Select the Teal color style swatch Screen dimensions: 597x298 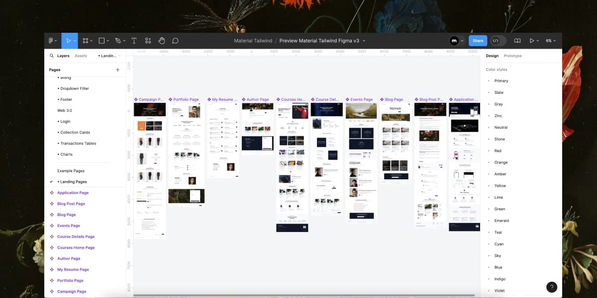pos(498,232)
